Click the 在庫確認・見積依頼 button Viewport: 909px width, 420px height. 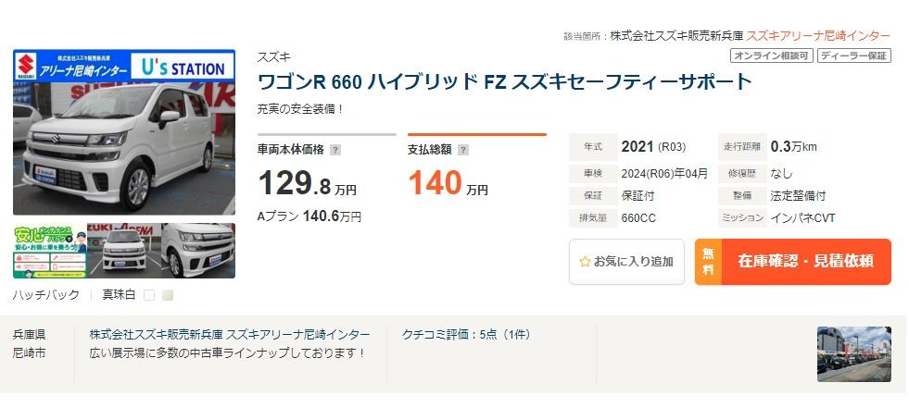pyautogui.click(x=793, y=262)
